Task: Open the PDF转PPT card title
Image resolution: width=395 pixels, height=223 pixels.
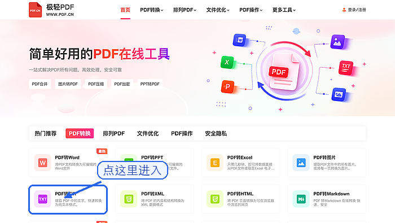Action: click(152, 158)
